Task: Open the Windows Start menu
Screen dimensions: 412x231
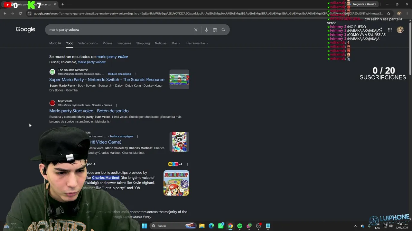Action: coord(144,226)
